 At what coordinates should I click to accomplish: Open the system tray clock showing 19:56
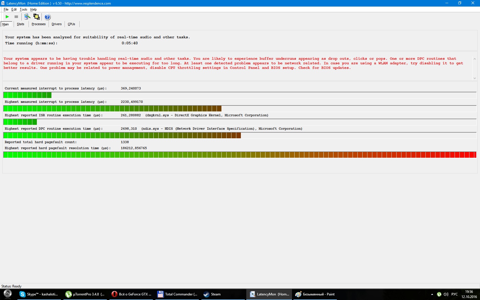point(469,294)
